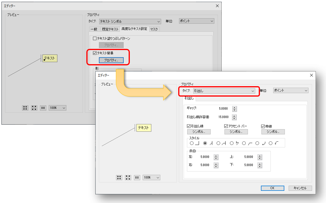
Task: Switch to 既定テキスト tab
Action: 110,29
